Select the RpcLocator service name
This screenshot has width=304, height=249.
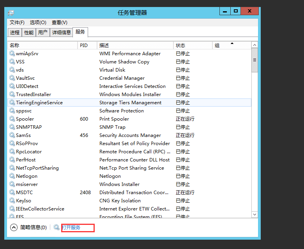(29, 151)
